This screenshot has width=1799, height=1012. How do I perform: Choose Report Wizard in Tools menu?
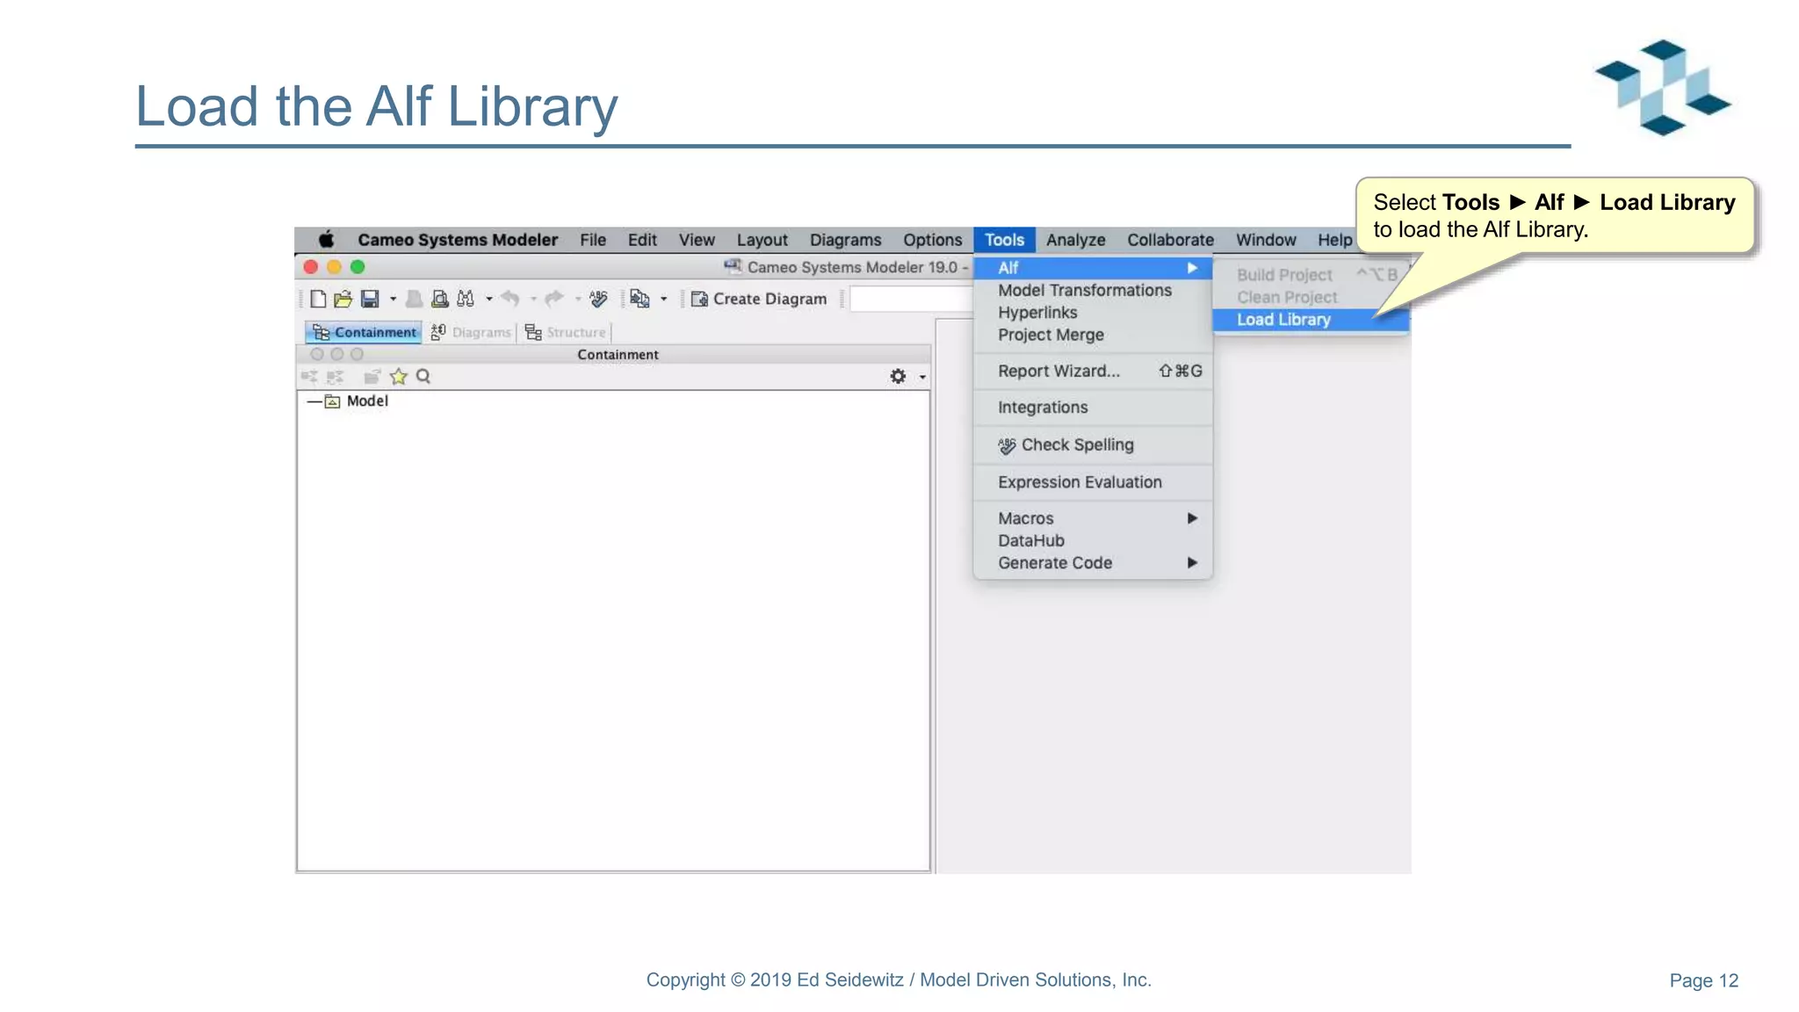(x=1093, y=371)
